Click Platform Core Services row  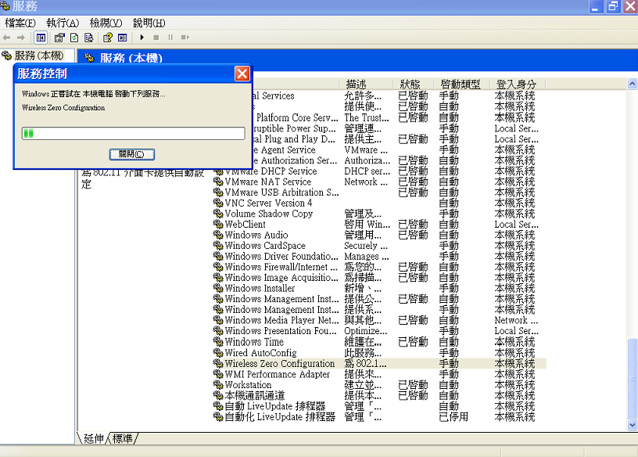399,117
